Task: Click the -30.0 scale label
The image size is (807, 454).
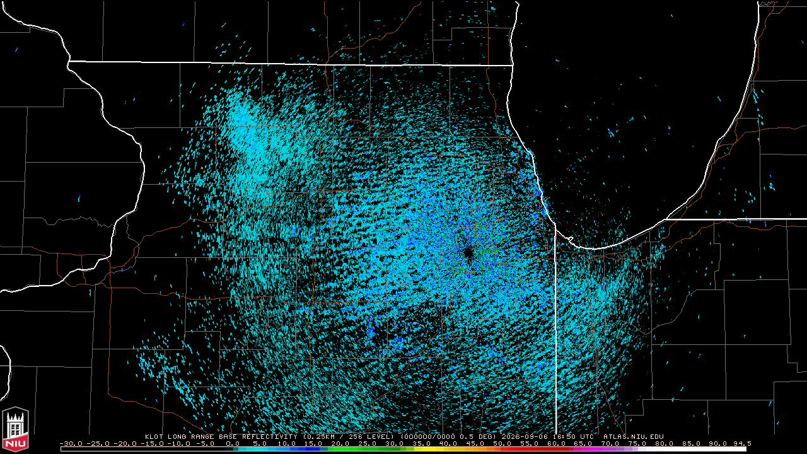Action: point(71,443)
